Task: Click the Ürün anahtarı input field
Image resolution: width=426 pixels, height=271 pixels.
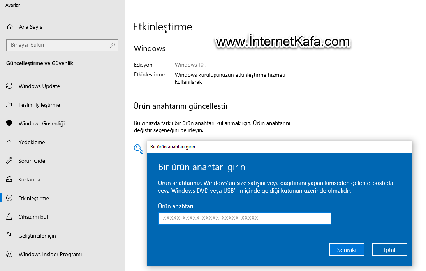Action: pos(245,218)
